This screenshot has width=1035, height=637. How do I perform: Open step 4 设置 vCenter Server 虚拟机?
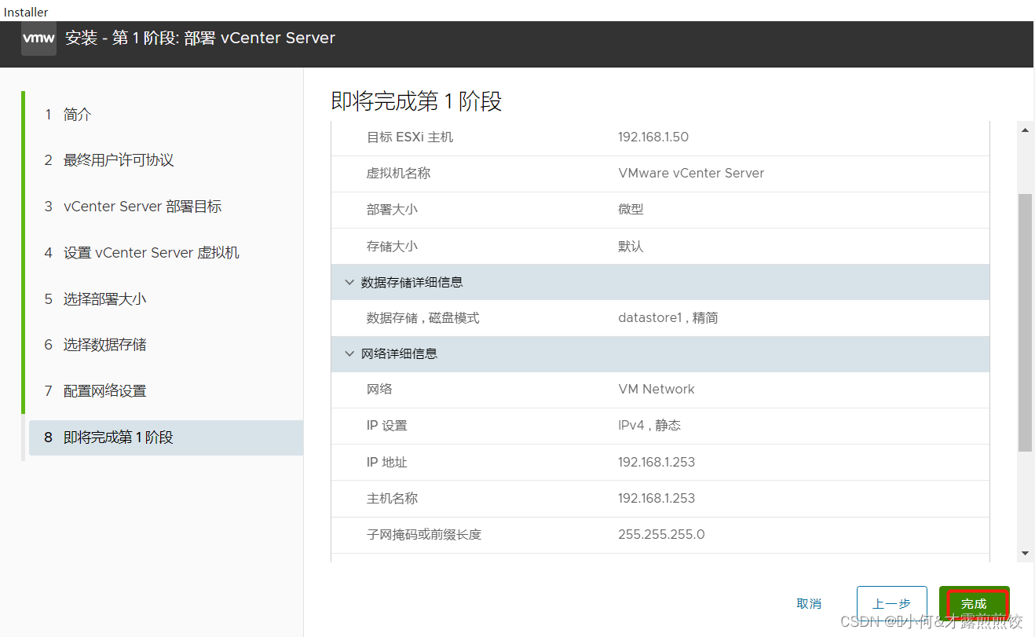pos(141,253)
